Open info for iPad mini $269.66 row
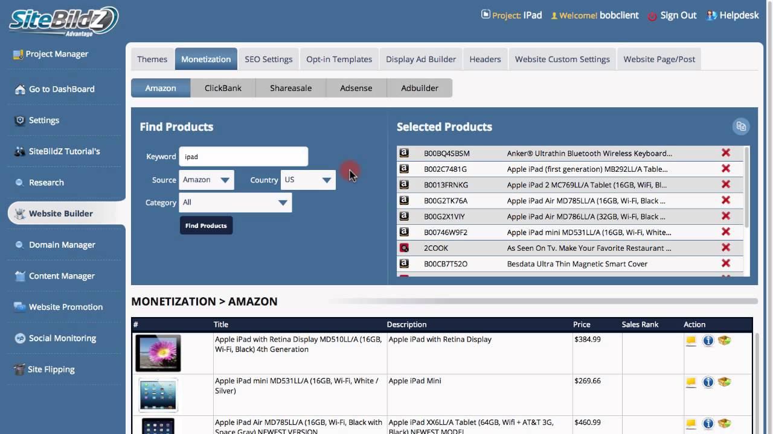Screen dimensions: 773x434 (708, 382)
